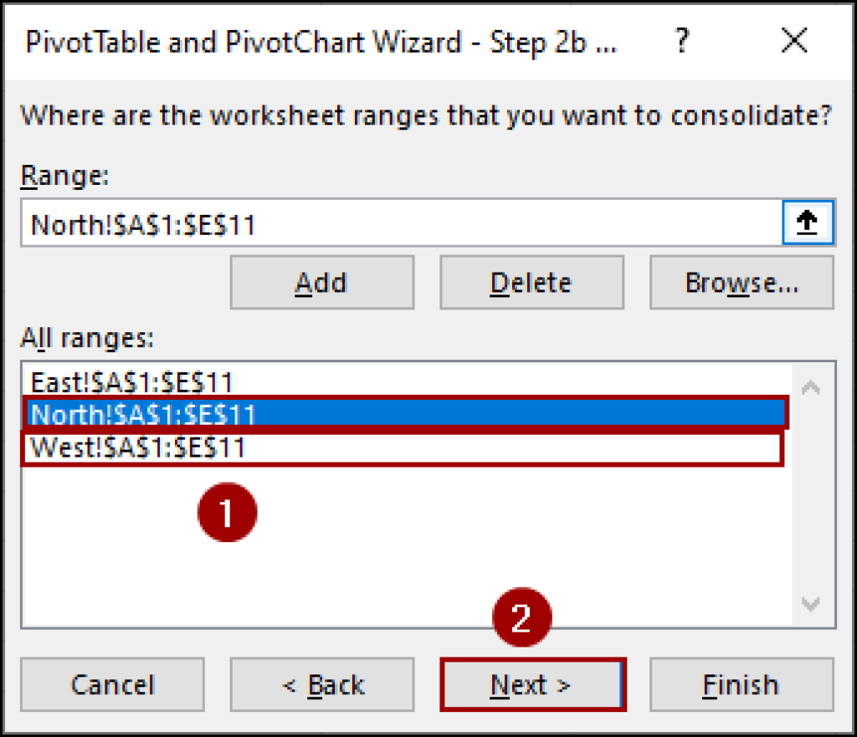
Task: Click the scrollbar up arrow
Action: [808, 385]
